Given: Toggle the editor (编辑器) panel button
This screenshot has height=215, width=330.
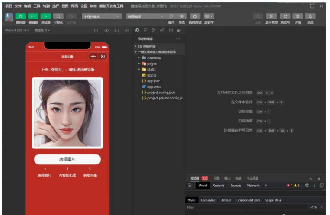Looking at the screenshot, I should (x=33, y=16).
